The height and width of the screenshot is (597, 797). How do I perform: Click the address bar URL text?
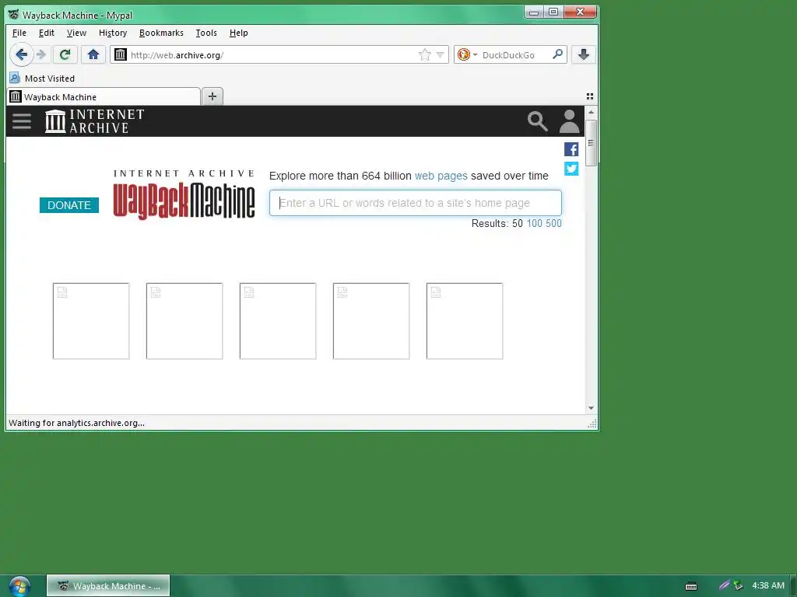(x=177, y=55)
